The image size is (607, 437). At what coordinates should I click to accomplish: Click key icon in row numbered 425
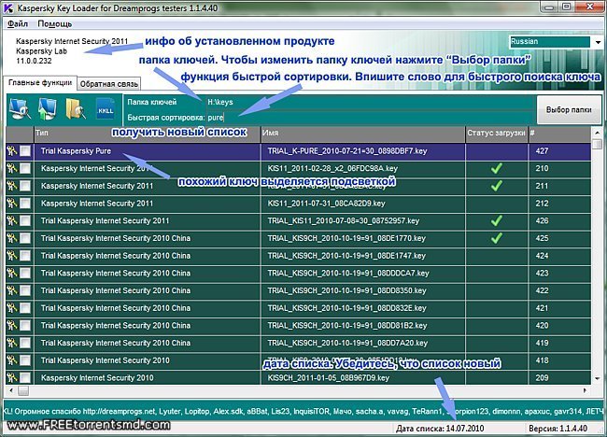[x=11, y=238]
